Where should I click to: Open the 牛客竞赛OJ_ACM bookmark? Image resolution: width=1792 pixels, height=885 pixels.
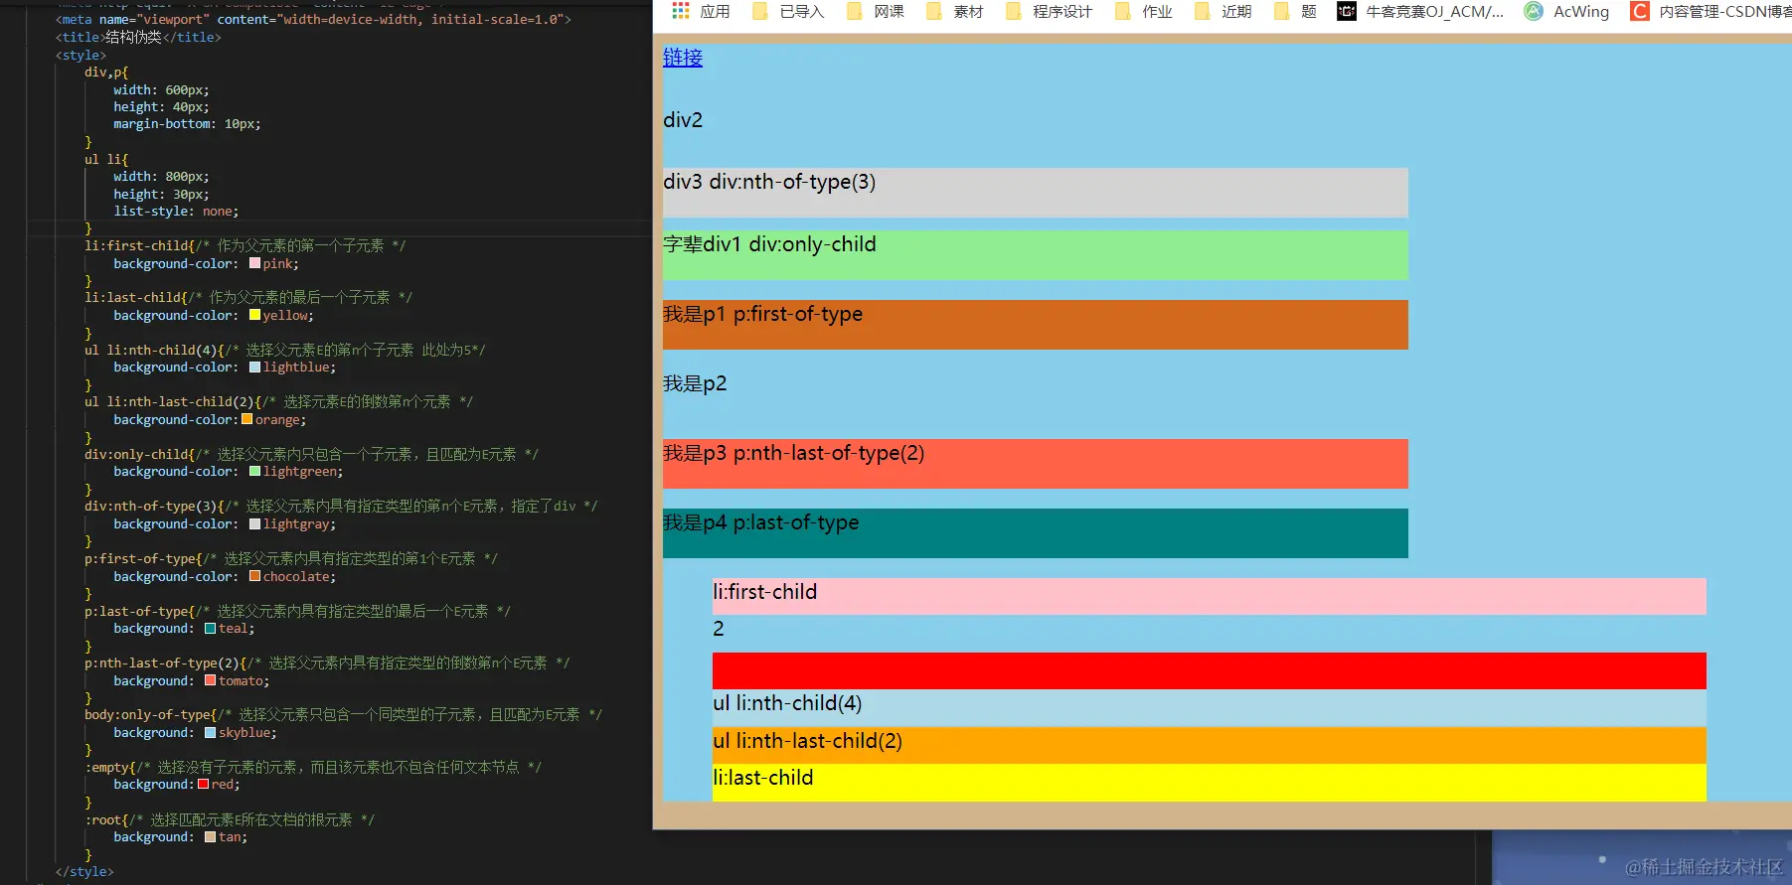(x=1420, y=11)
